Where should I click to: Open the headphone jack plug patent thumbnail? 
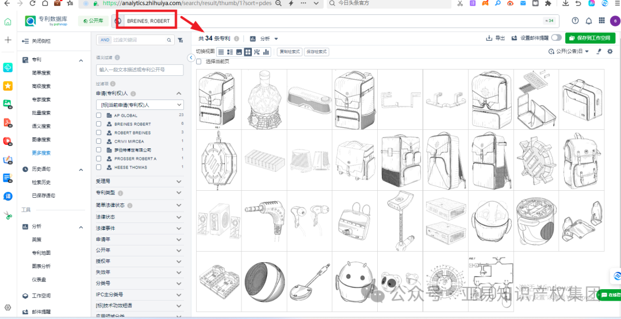(264, 221)
